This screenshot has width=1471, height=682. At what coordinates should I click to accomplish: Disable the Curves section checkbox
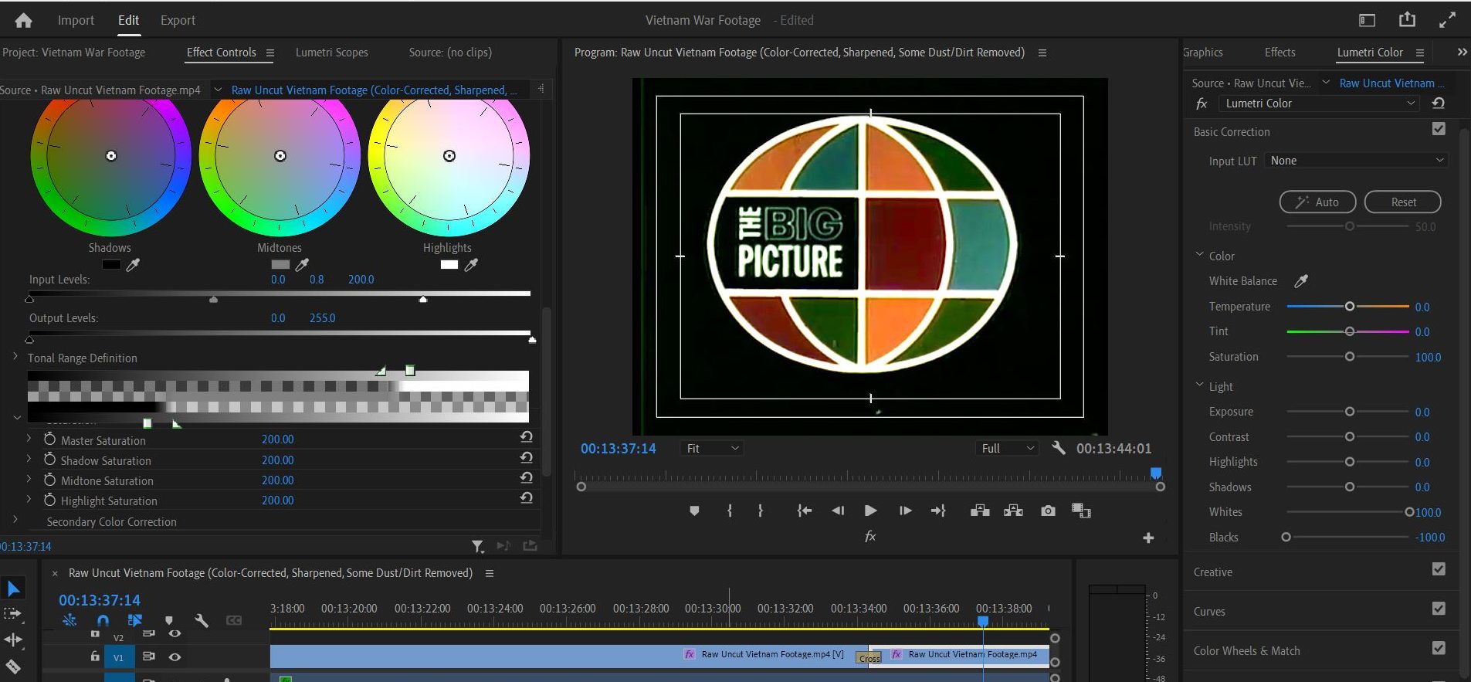(x=1439, y=609)
